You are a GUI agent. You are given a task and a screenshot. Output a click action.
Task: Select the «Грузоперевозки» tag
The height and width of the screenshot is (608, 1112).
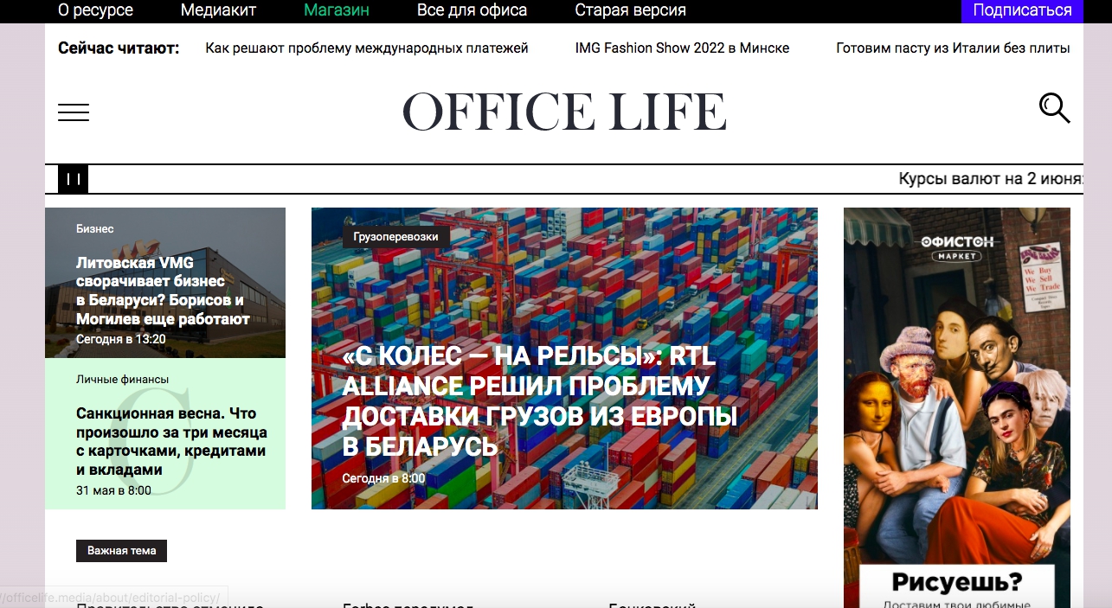(396, 237)
